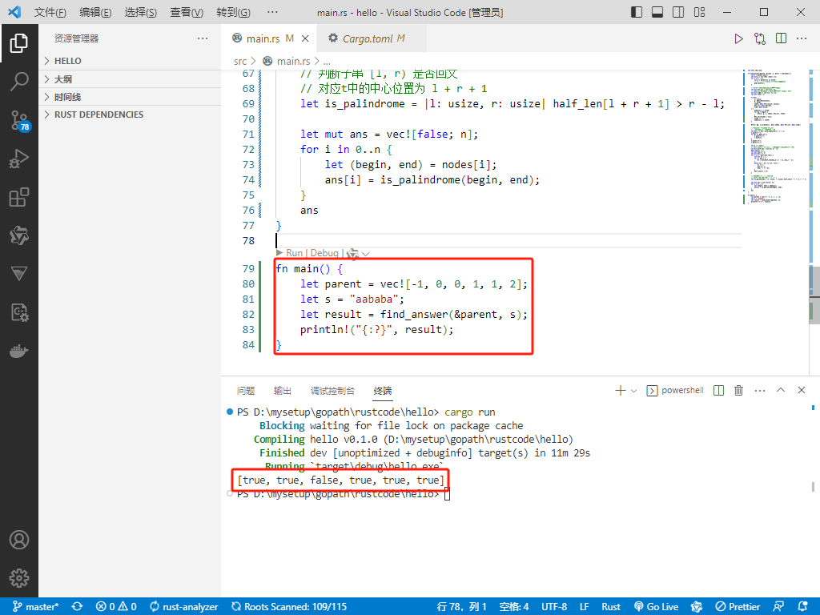Open the 编辑(E) menu

coord(96,12)
